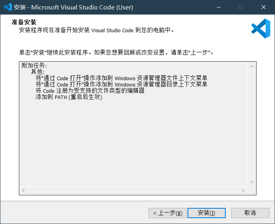Click the line ending 资源管理器文件上下文菜单

121,78
